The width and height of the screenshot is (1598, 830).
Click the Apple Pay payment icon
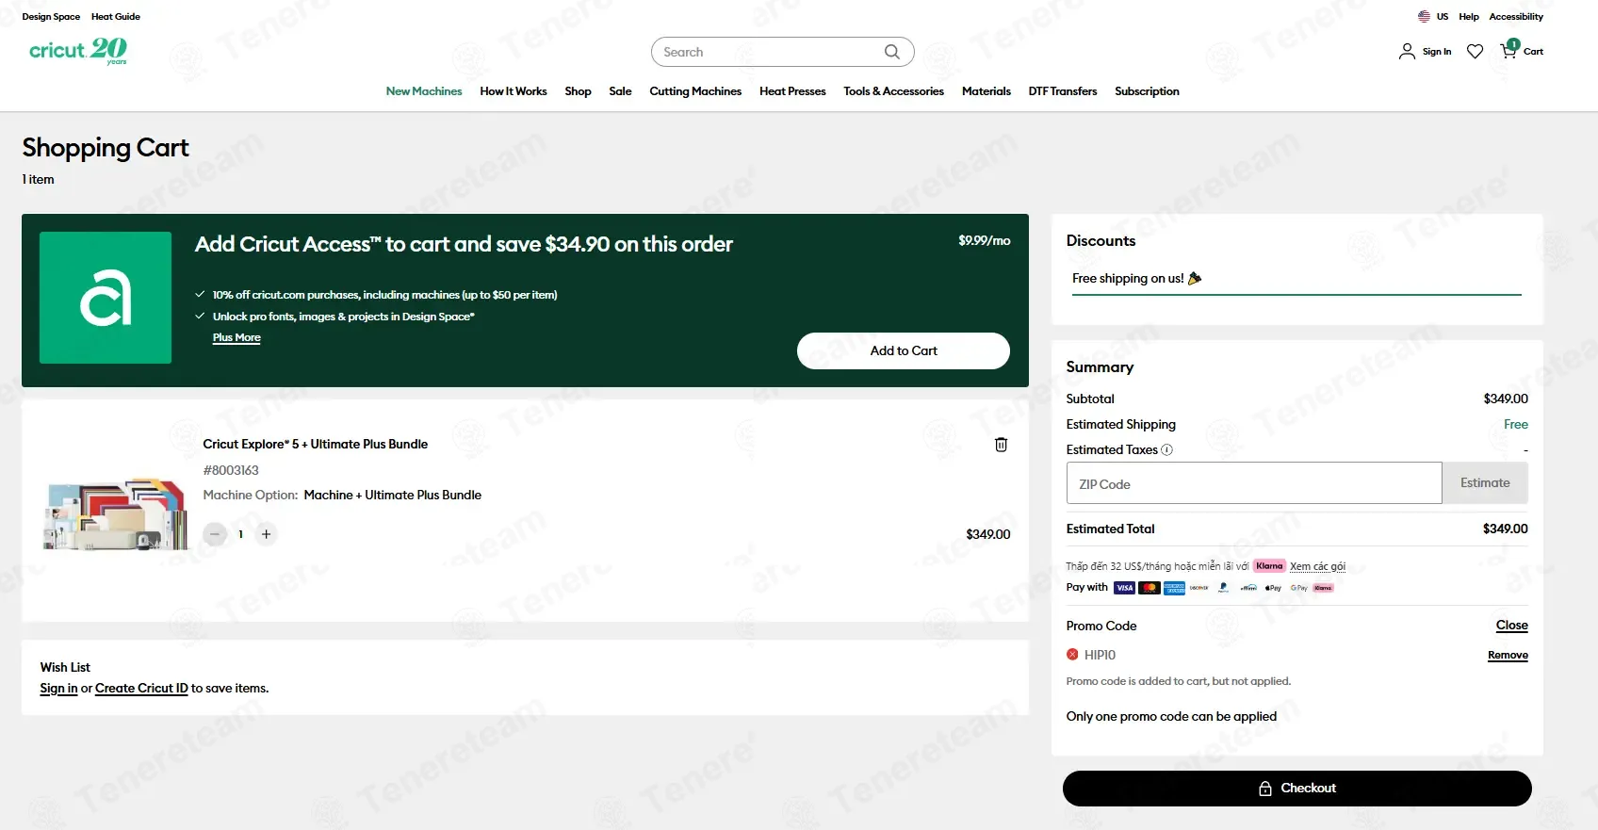pyautogui.click(x=1273, y=588)
